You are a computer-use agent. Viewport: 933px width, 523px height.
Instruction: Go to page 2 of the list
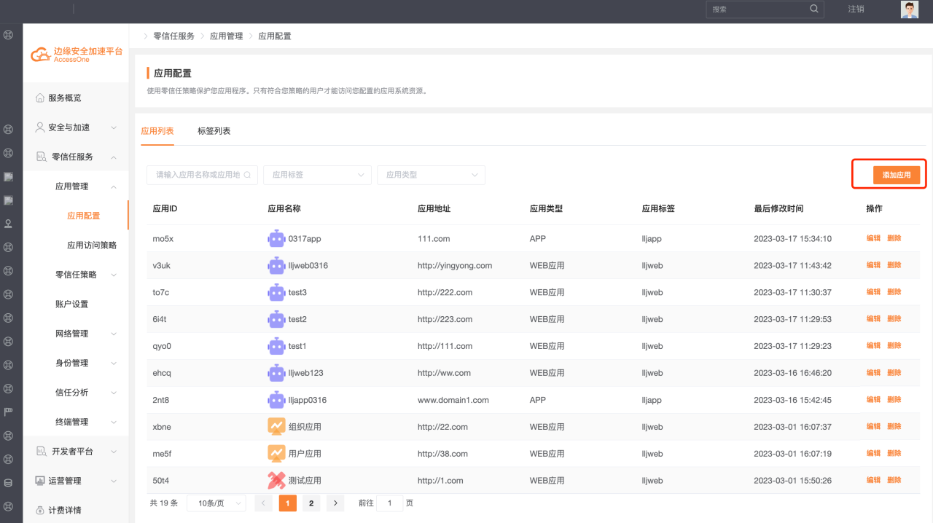click(311, 503)
